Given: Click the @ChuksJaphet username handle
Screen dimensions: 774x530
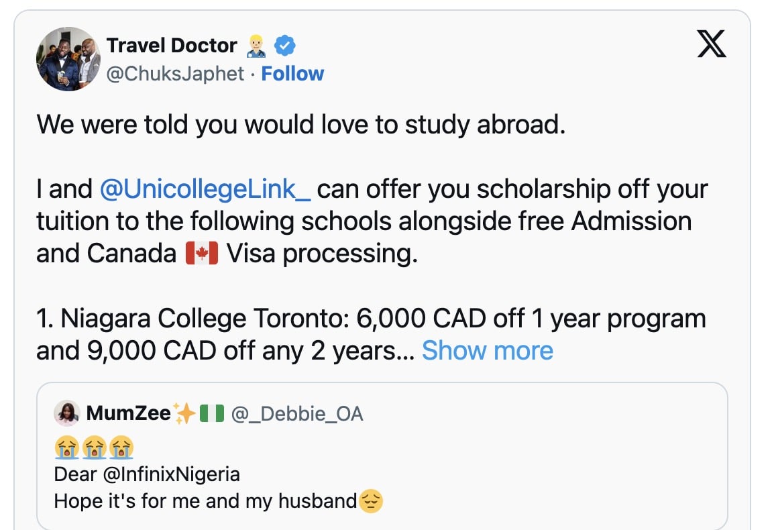Looking at the screenshot, I should click(x=176, y=74).
